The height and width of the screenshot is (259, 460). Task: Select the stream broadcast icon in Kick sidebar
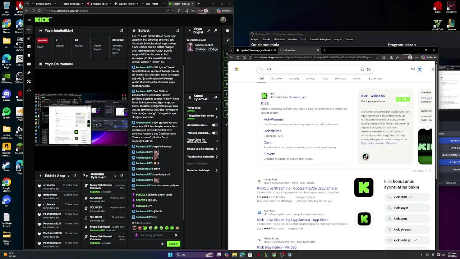tap(29, 29)
